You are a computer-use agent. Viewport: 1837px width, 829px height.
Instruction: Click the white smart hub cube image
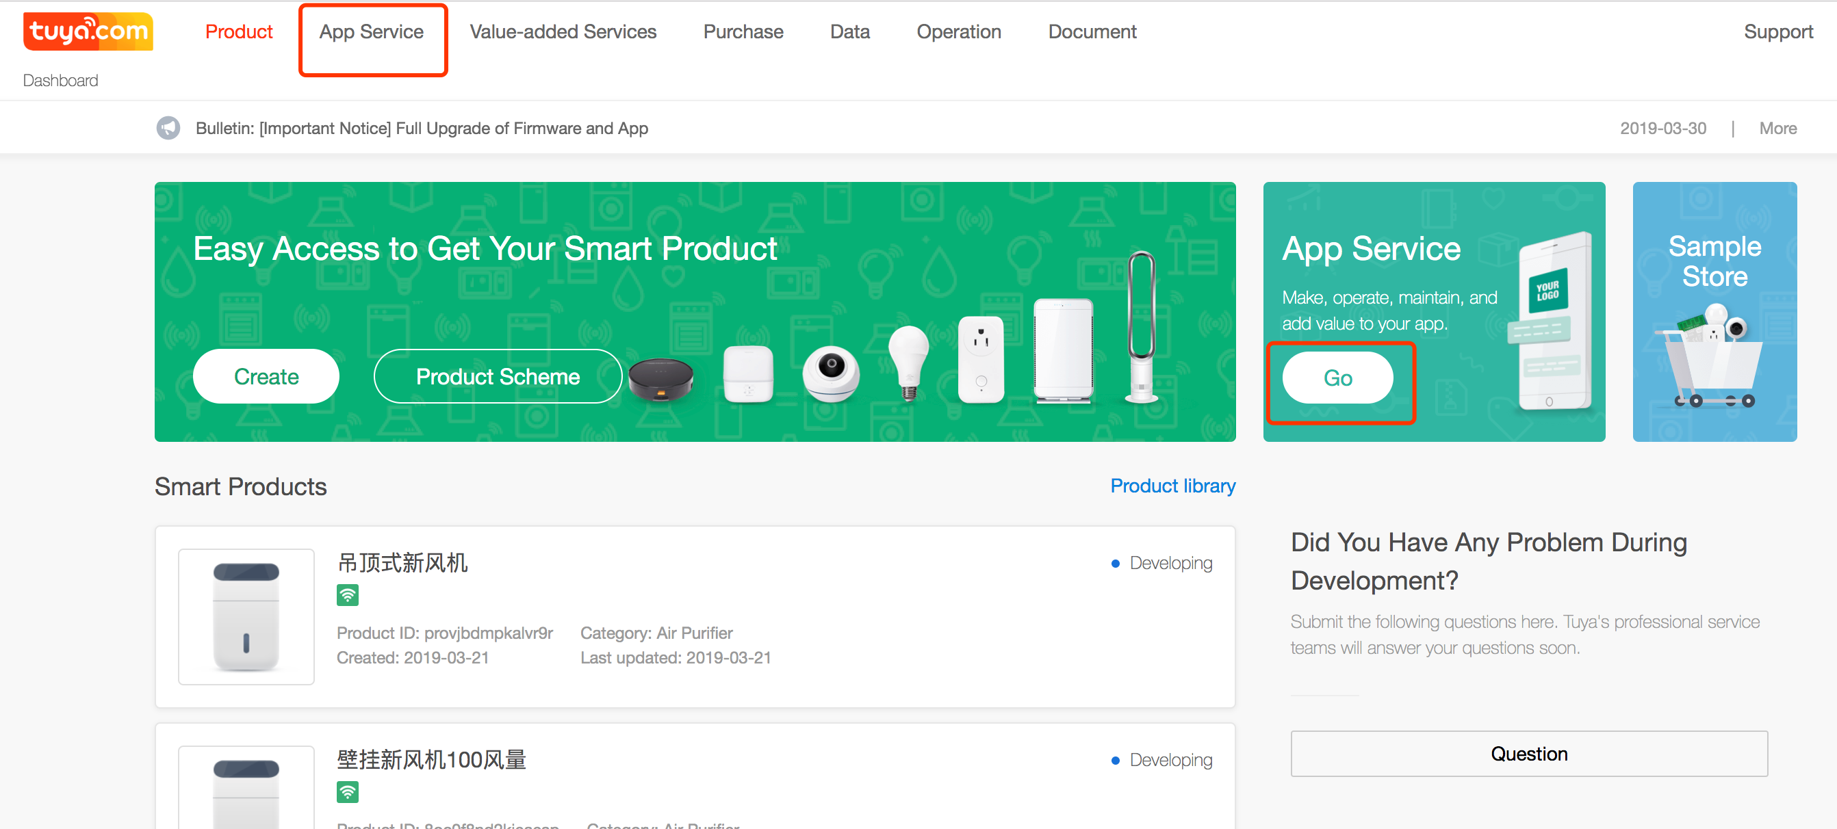(x=748, y=374)
